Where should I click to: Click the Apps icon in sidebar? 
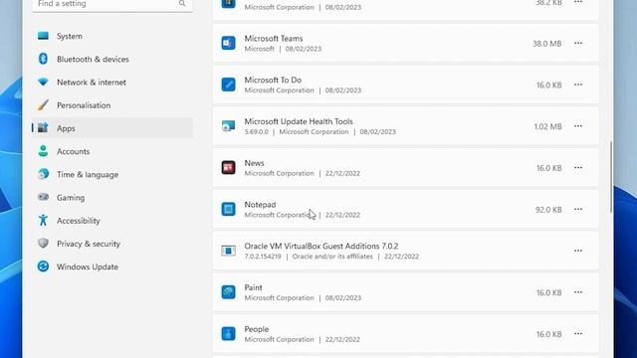(43, 128)
